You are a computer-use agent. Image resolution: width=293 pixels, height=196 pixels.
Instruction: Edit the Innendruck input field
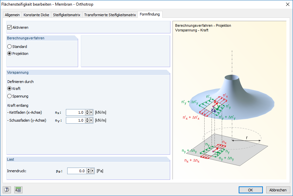click(x=76, y=171)
